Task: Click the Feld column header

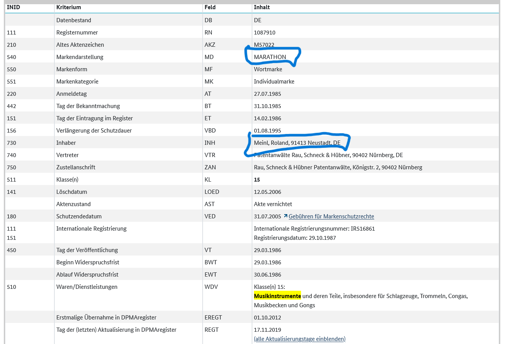Action: point(210,7)
